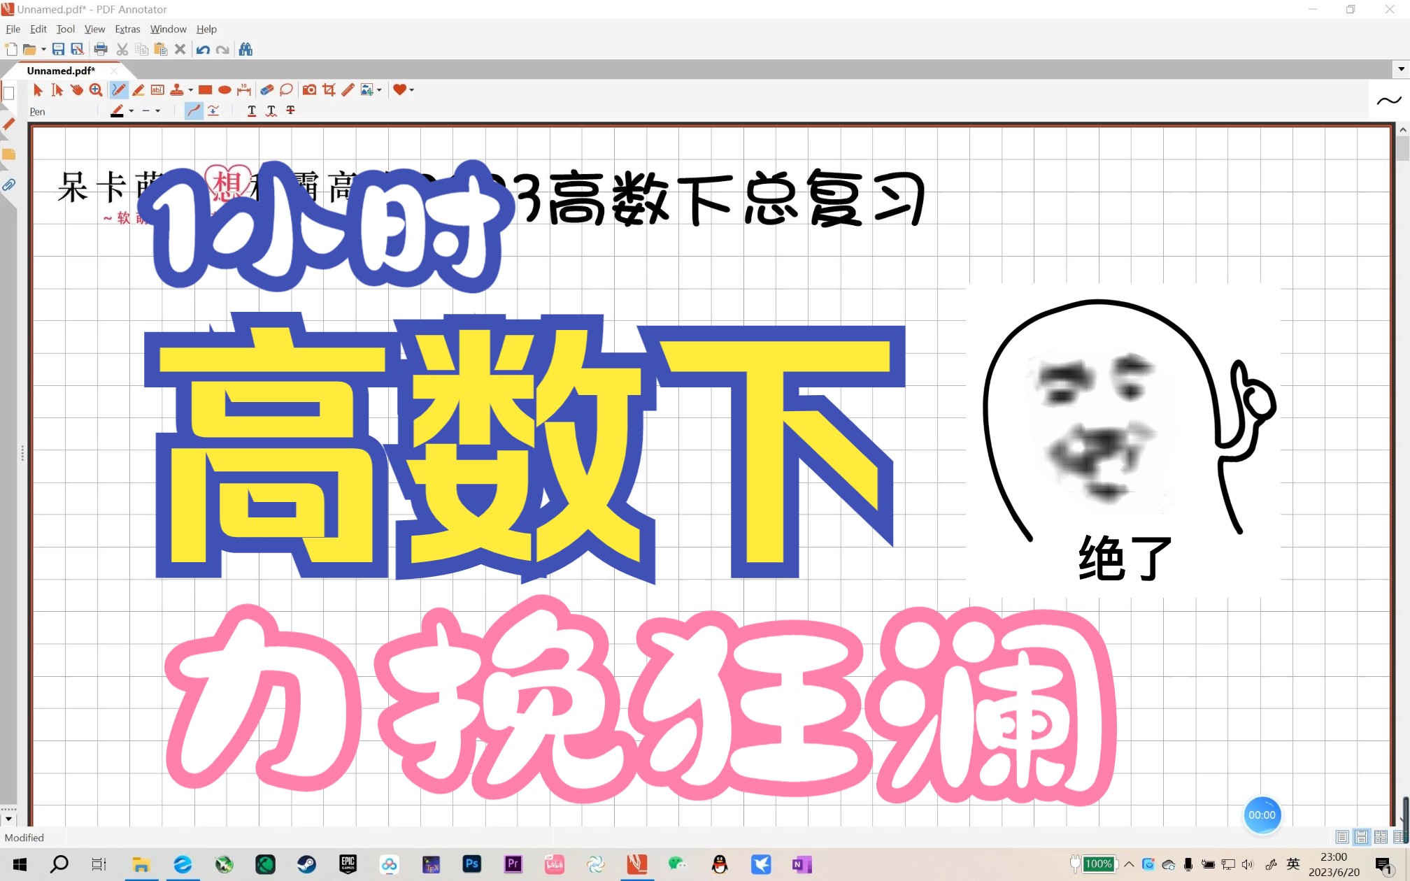The image size is (1410, 881).
Task: Expand the document tab list arrow
Action: point(1401,69)
